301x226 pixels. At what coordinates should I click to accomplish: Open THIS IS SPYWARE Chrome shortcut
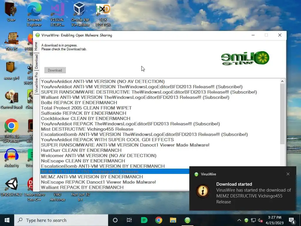(11, 131)
